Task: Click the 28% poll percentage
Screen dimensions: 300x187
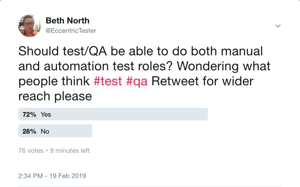Action: pyautogui.click(x=29, y=131)
